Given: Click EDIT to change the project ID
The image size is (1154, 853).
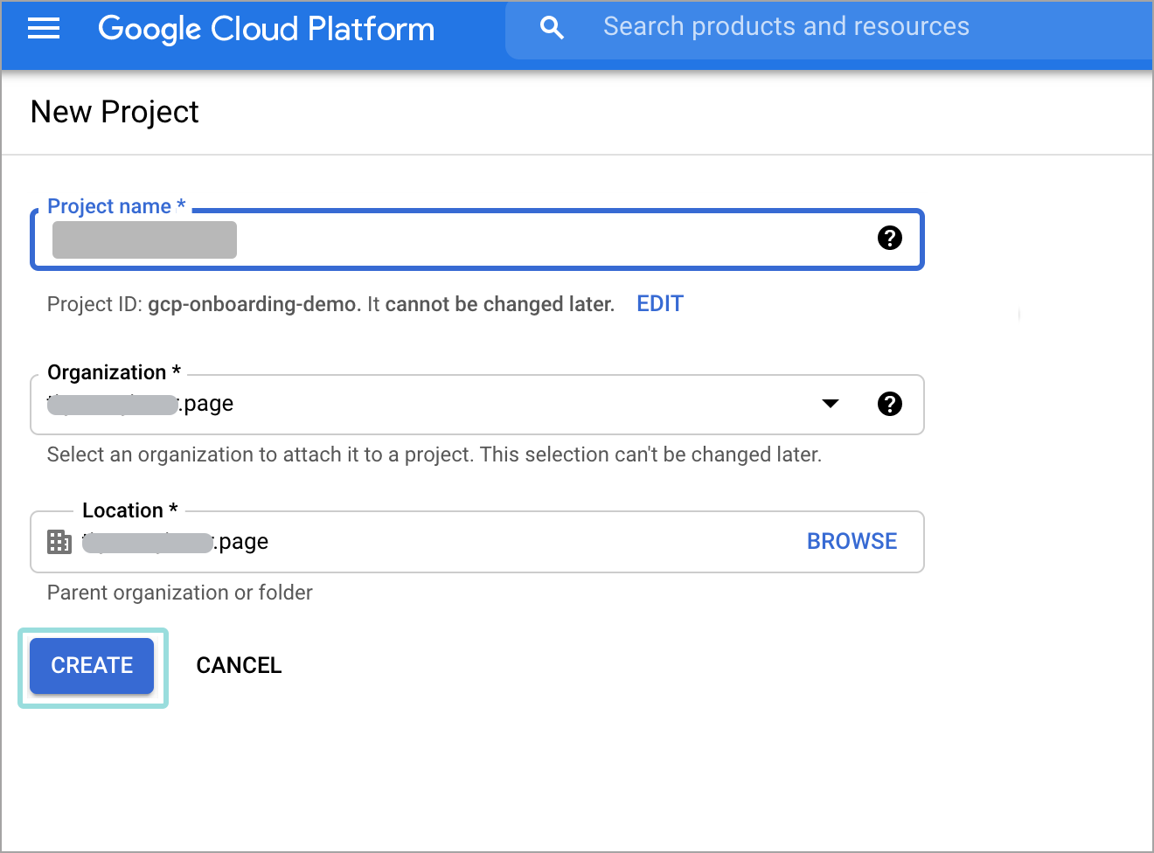Looking at the screenshot, I should click(659, 303).
